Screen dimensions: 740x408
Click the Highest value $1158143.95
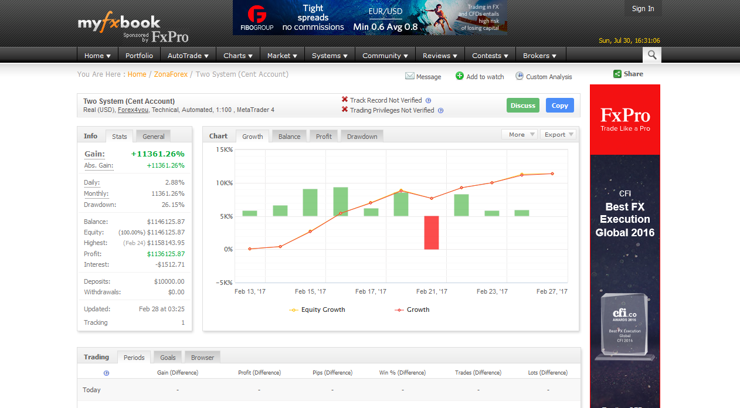point(166,243)
